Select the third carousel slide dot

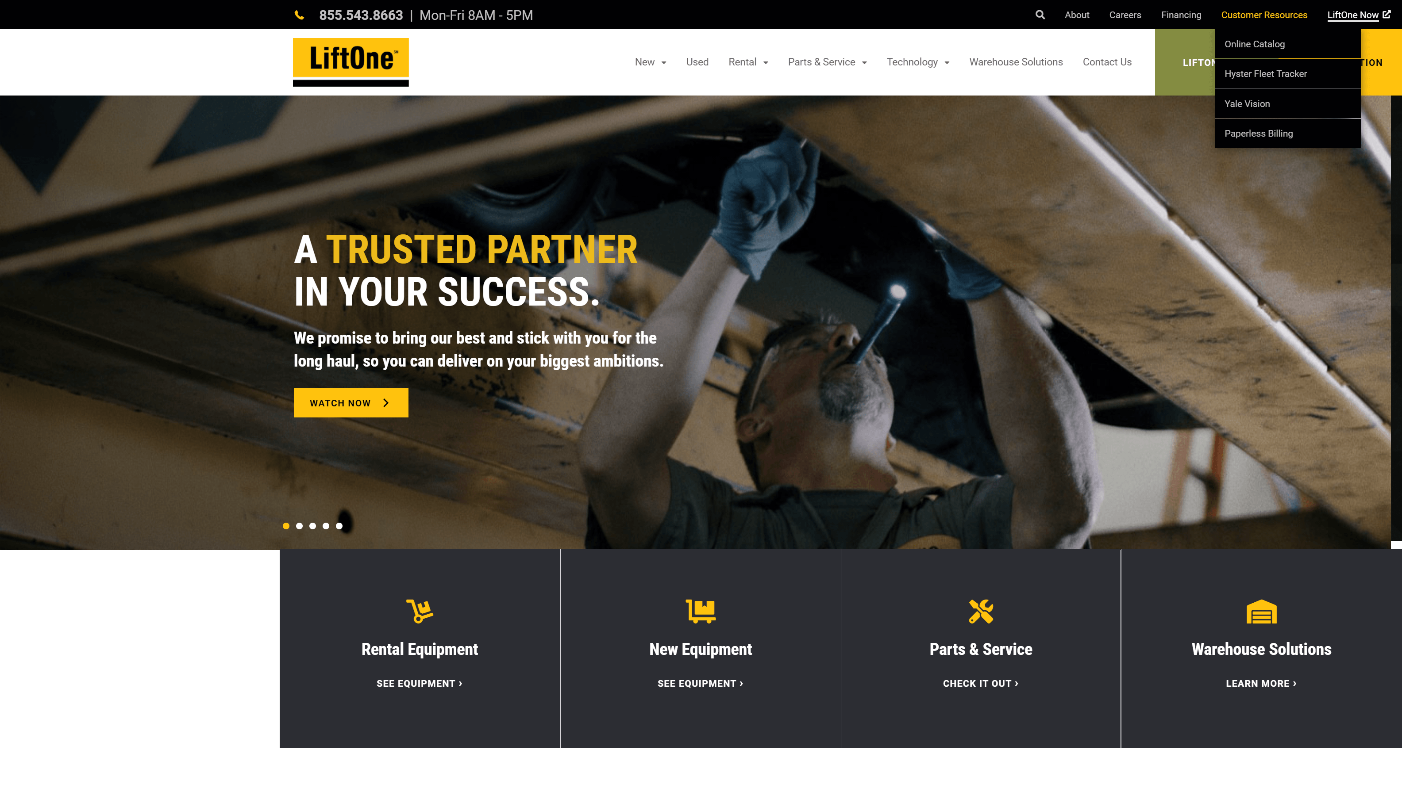[x=312, y=526]
